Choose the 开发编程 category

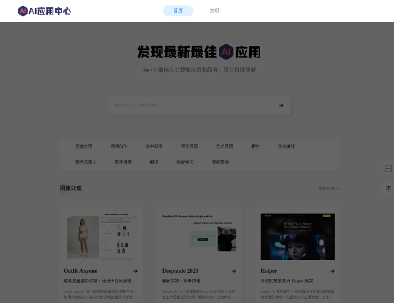(286, 146)
